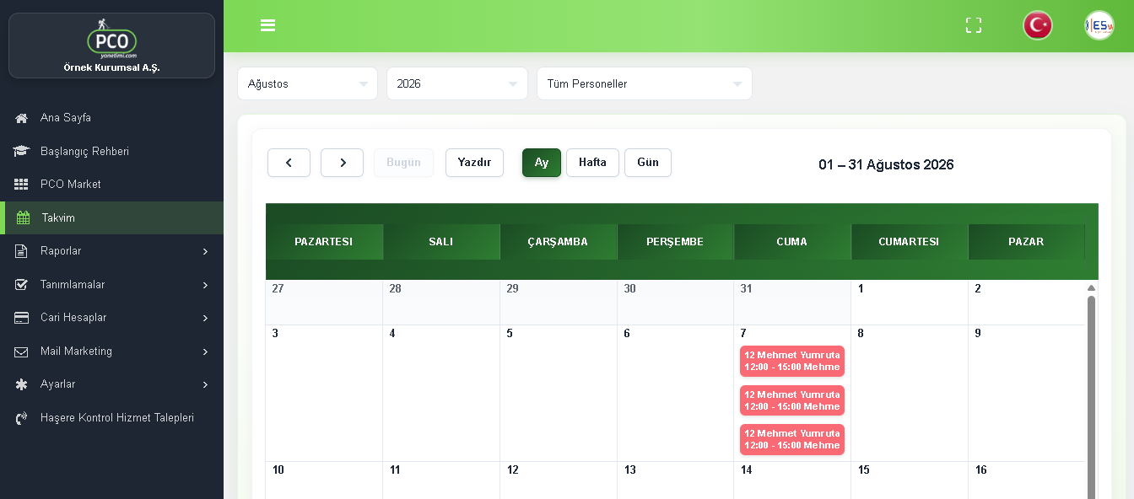The height and width of the screenshot is (499, 1134).
Task: Open Başlangıç Rehberi graduation cap item
Action: 22,151
